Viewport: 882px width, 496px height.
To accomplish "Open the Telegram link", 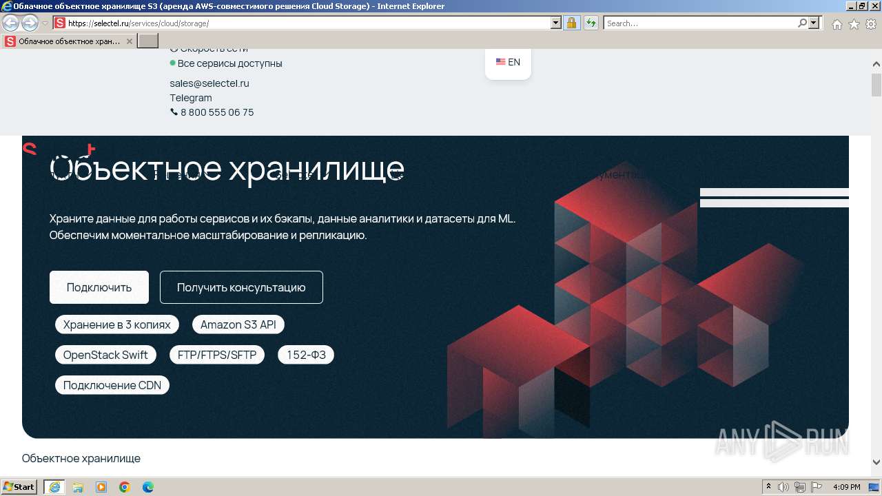I will pyautogui.click(x=191, y=98).
